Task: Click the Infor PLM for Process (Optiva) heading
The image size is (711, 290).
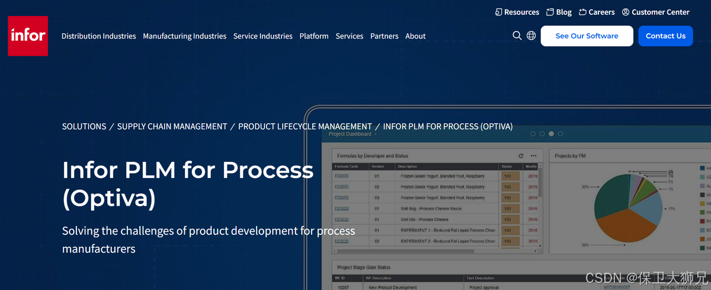Action: click(188, 184)
